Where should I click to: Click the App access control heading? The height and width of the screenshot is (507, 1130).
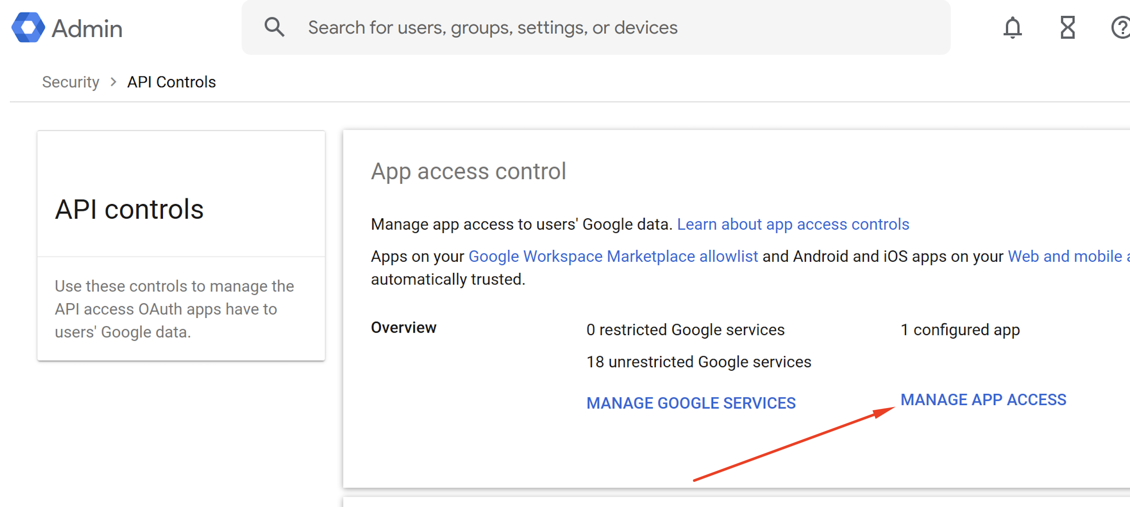coord(469,171)
